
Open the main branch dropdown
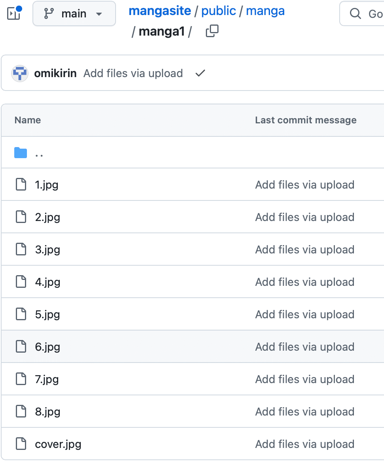pyautogui.click(x=74, y=13)
